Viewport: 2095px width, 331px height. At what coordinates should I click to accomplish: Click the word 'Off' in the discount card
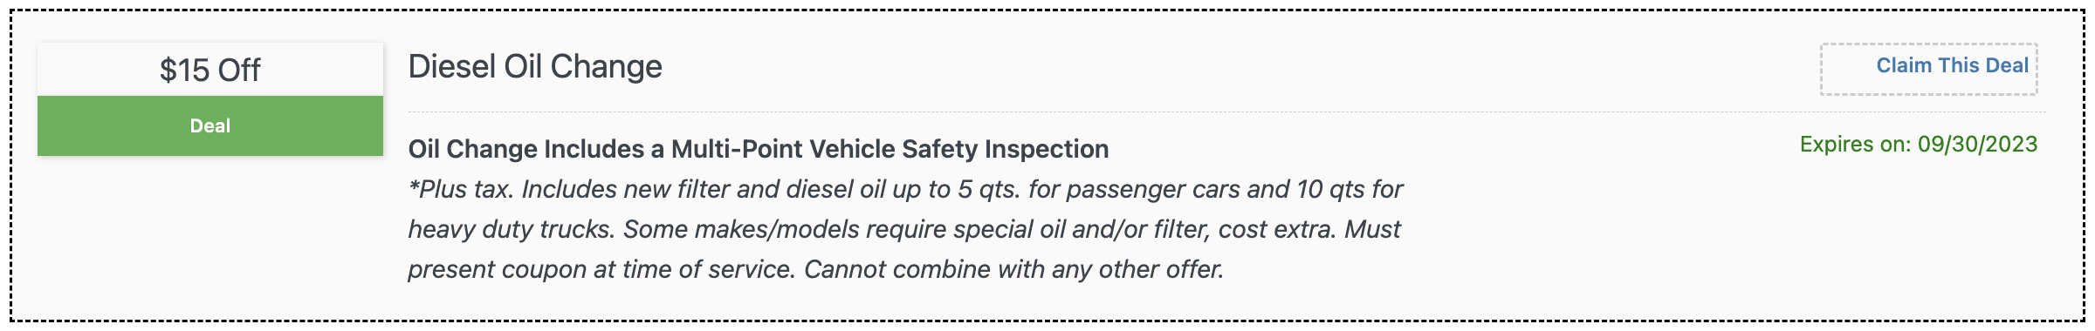tap(239, 70)
